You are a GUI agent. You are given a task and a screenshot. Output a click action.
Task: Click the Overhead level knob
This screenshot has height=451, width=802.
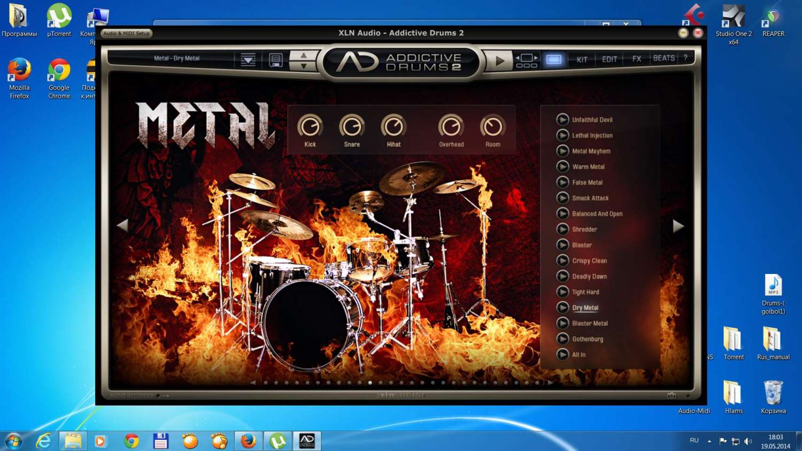451,127
